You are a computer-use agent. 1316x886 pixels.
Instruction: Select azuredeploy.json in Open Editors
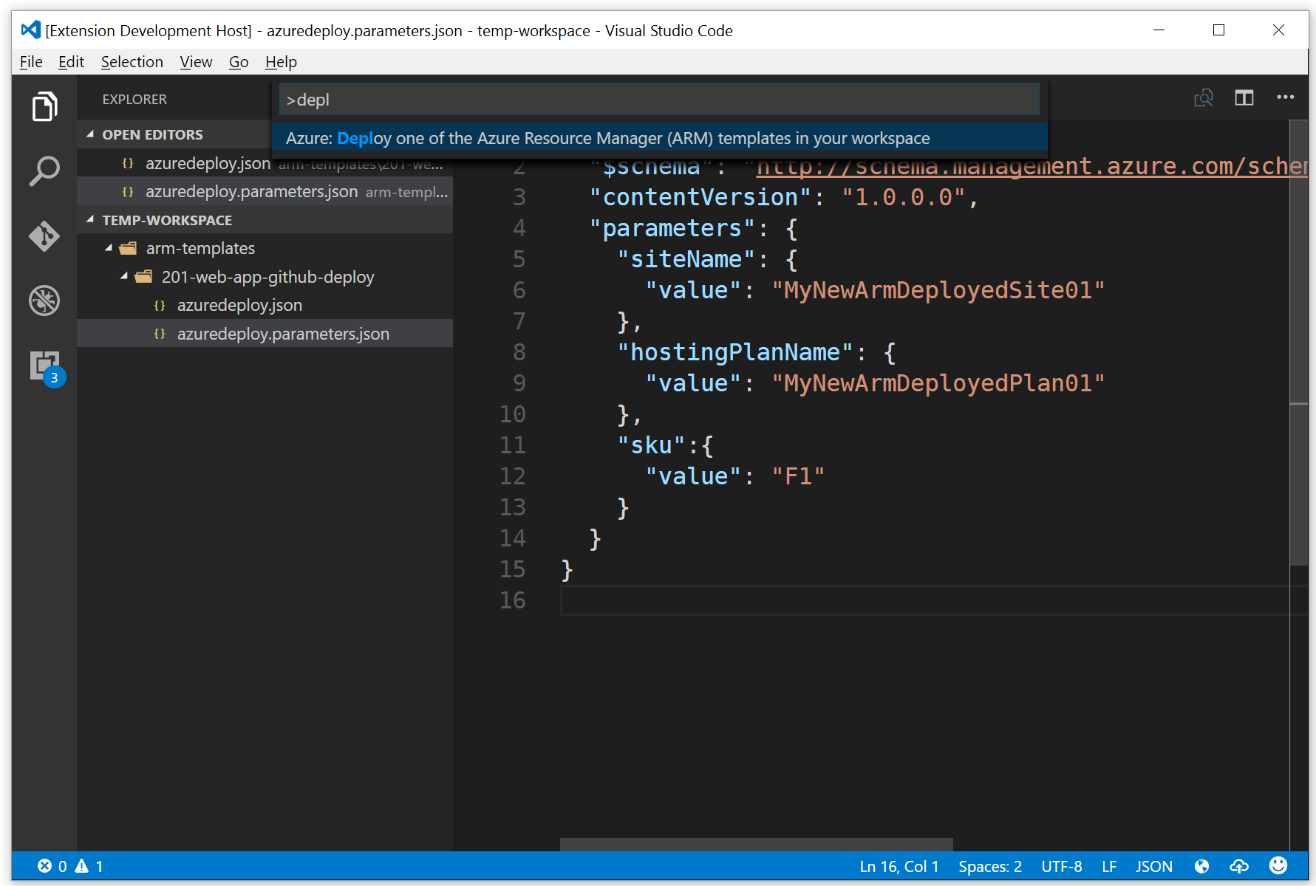(x=265, y=163)
